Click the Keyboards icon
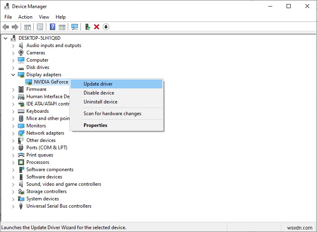 click(x=21, y=111)
